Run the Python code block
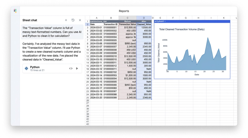The image size is (248, 138). click(77, 68)
